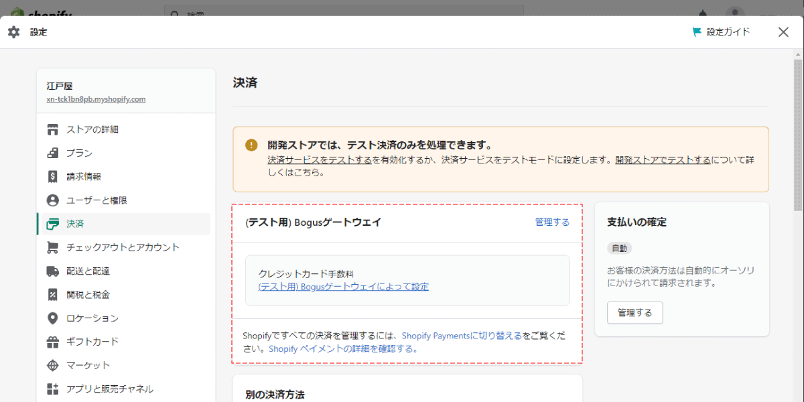Click 開発ストアでテストする link in the banner
Viewport: 804px width, 402px height.
pos(663,159)
